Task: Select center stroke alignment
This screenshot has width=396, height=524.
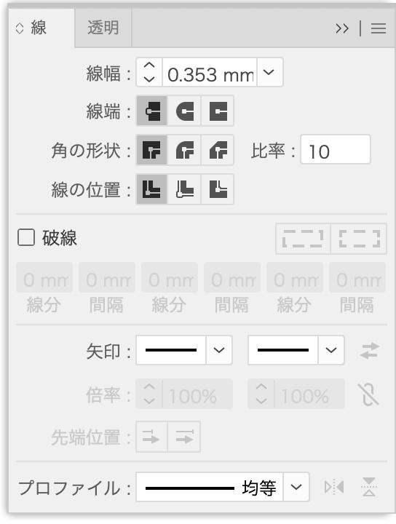Action: [151, 189]
